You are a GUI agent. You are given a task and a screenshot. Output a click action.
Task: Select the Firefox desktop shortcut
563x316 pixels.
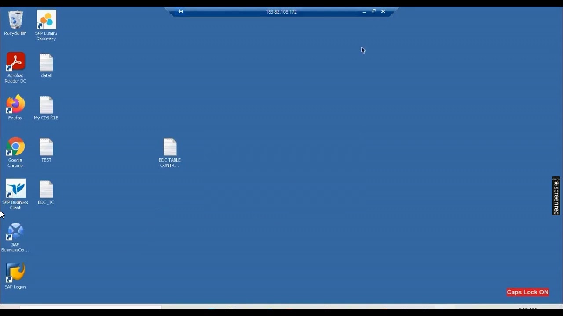pos(15,108)
